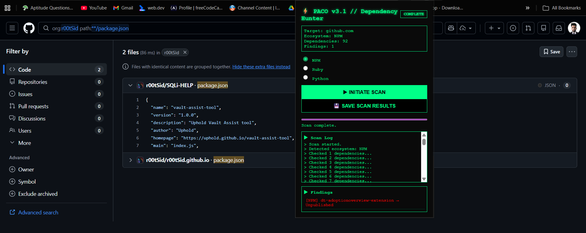The height and width of the screenshot is (233, 586).
Task: Click the GitHub search input field
Action: (168, 28)
